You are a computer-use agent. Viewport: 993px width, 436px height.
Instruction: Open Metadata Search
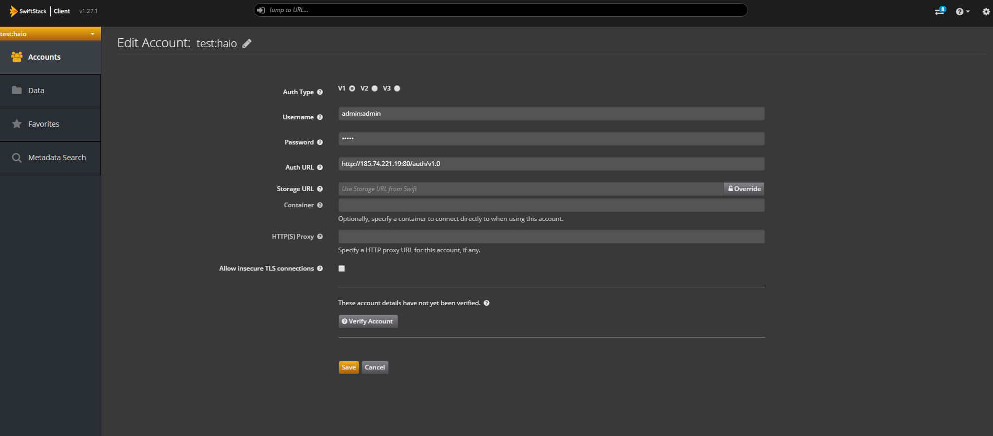click(x=50, y=158)
